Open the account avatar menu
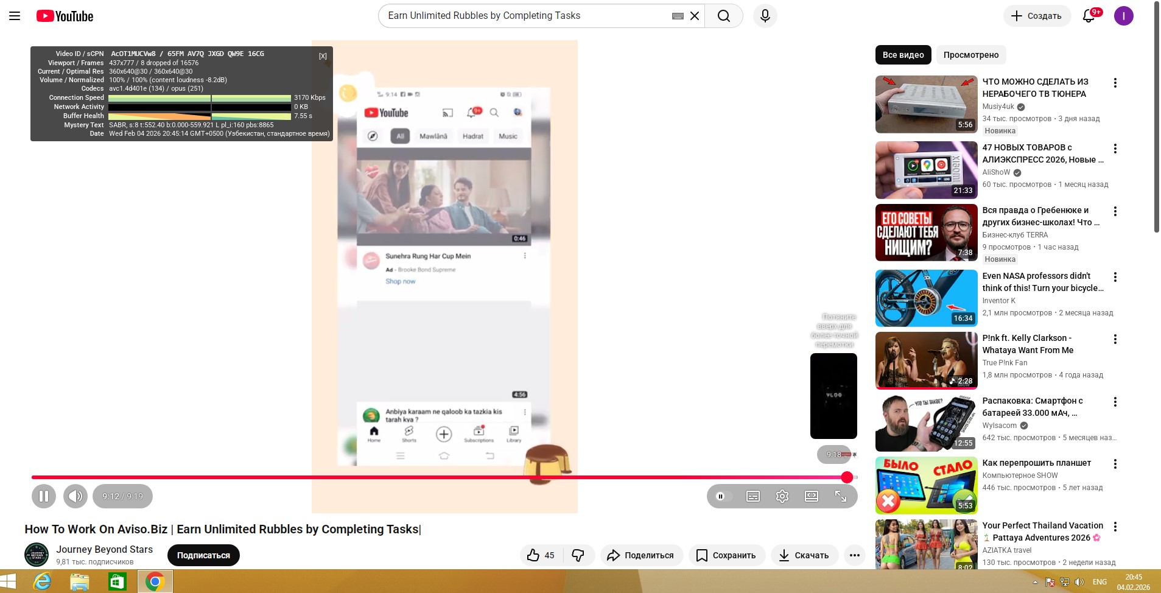The image size is (1161, 593). tap(1124, 16)
